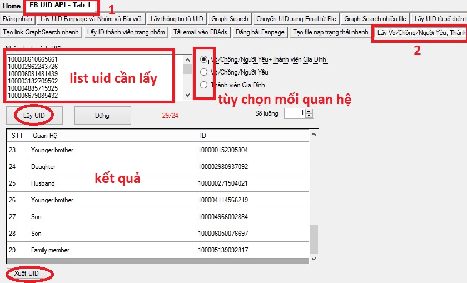Open the Đăng bài Fanpage tab

point(260,32)
